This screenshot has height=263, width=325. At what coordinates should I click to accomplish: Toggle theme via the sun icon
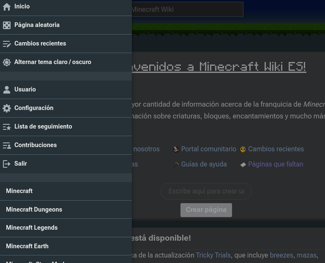click(7, 62)
